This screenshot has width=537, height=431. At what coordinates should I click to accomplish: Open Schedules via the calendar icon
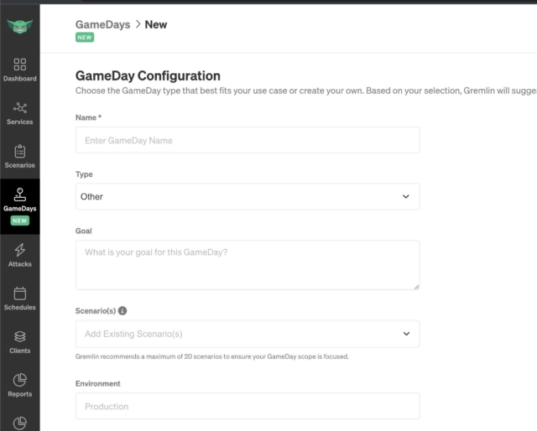click(20, 293)
